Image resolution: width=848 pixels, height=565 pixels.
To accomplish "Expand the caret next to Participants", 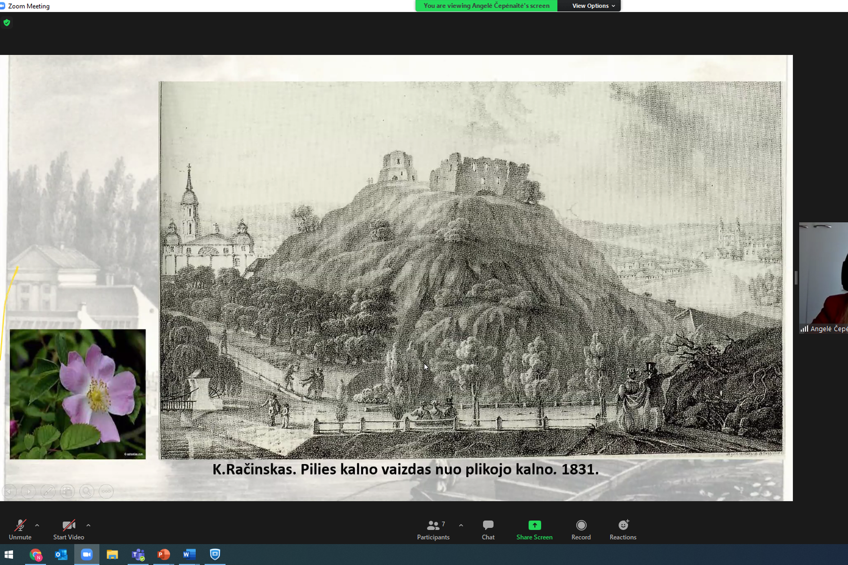I will pyautogui.click(x=461, y=525).
